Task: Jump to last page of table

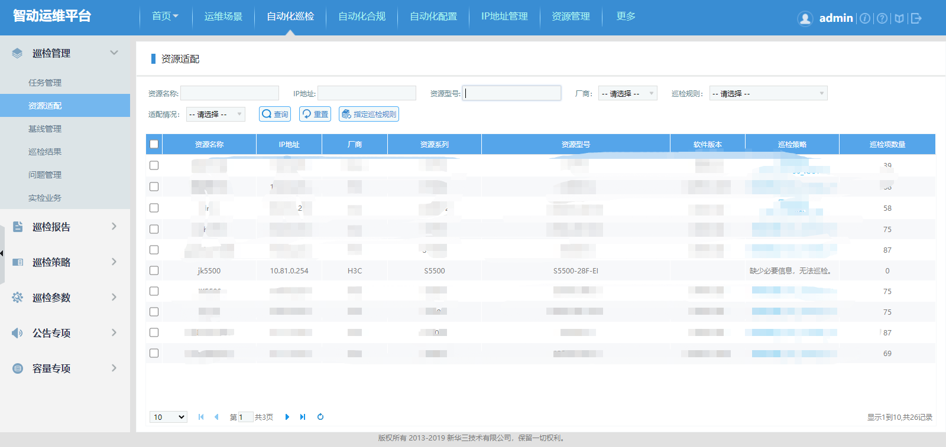Action: pos(303,417)
